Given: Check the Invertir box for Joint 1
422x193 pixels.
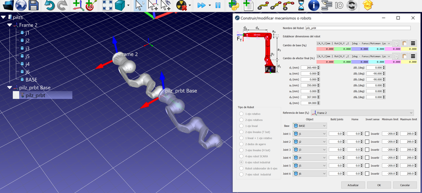Looking at the screenshot, I should (367, 134).
